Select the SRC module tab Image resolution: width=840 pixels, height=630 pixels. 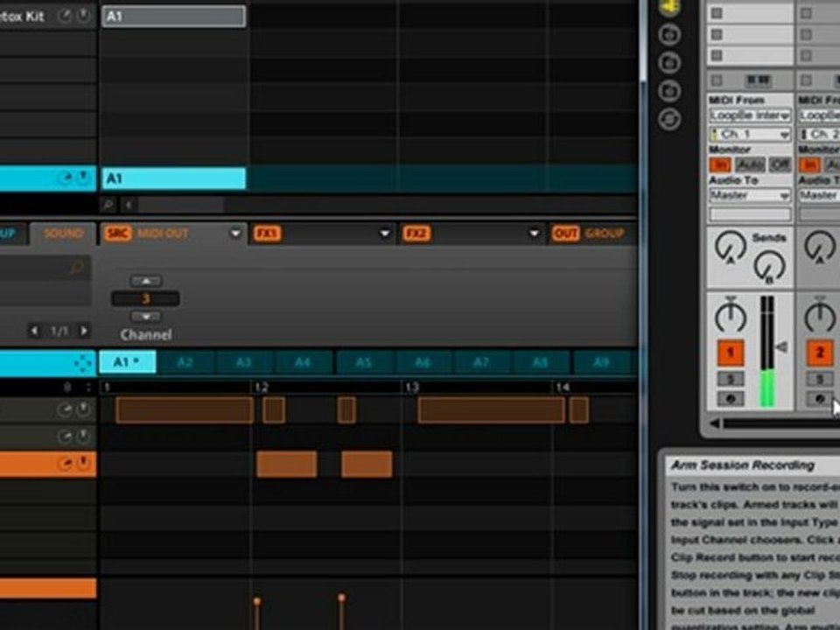(117, 234)
